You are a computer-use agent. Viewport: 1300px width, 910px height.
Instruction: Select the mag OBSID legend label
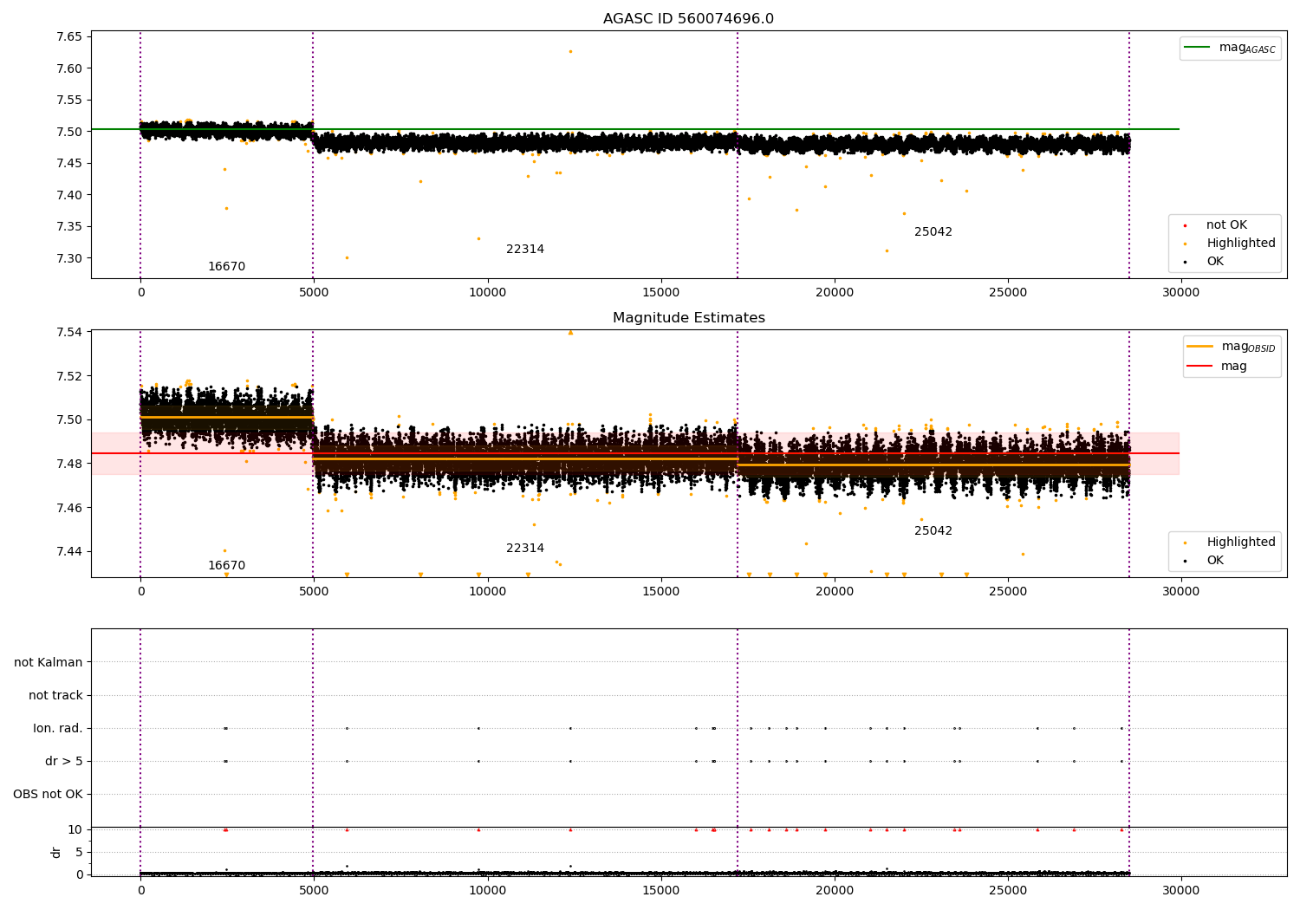point(1249,347)
